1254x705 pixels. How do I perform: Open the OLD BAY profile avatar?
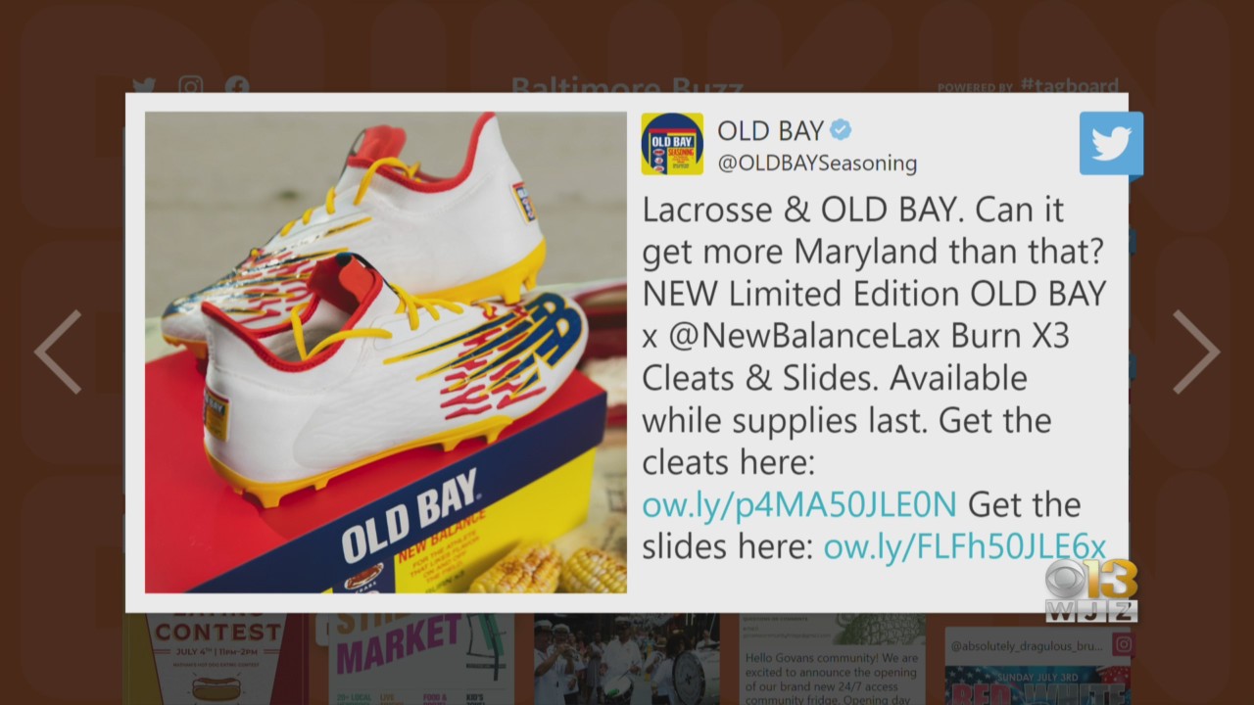tap(672, 144)
